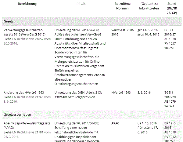
Task: Click the Betroffene Normen column header
Action: [x=122, y=6]
